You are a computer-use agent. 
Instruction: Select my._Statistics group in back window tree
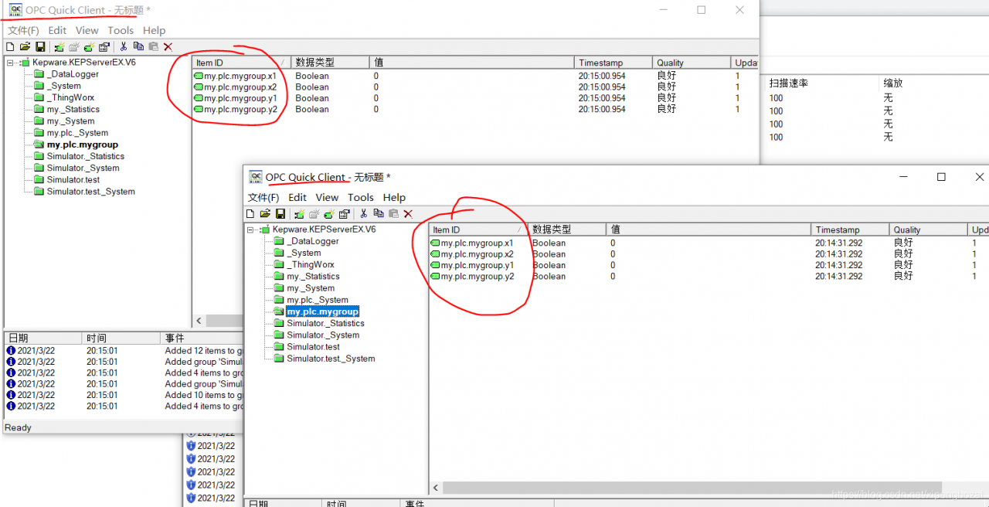click(73, 109)
